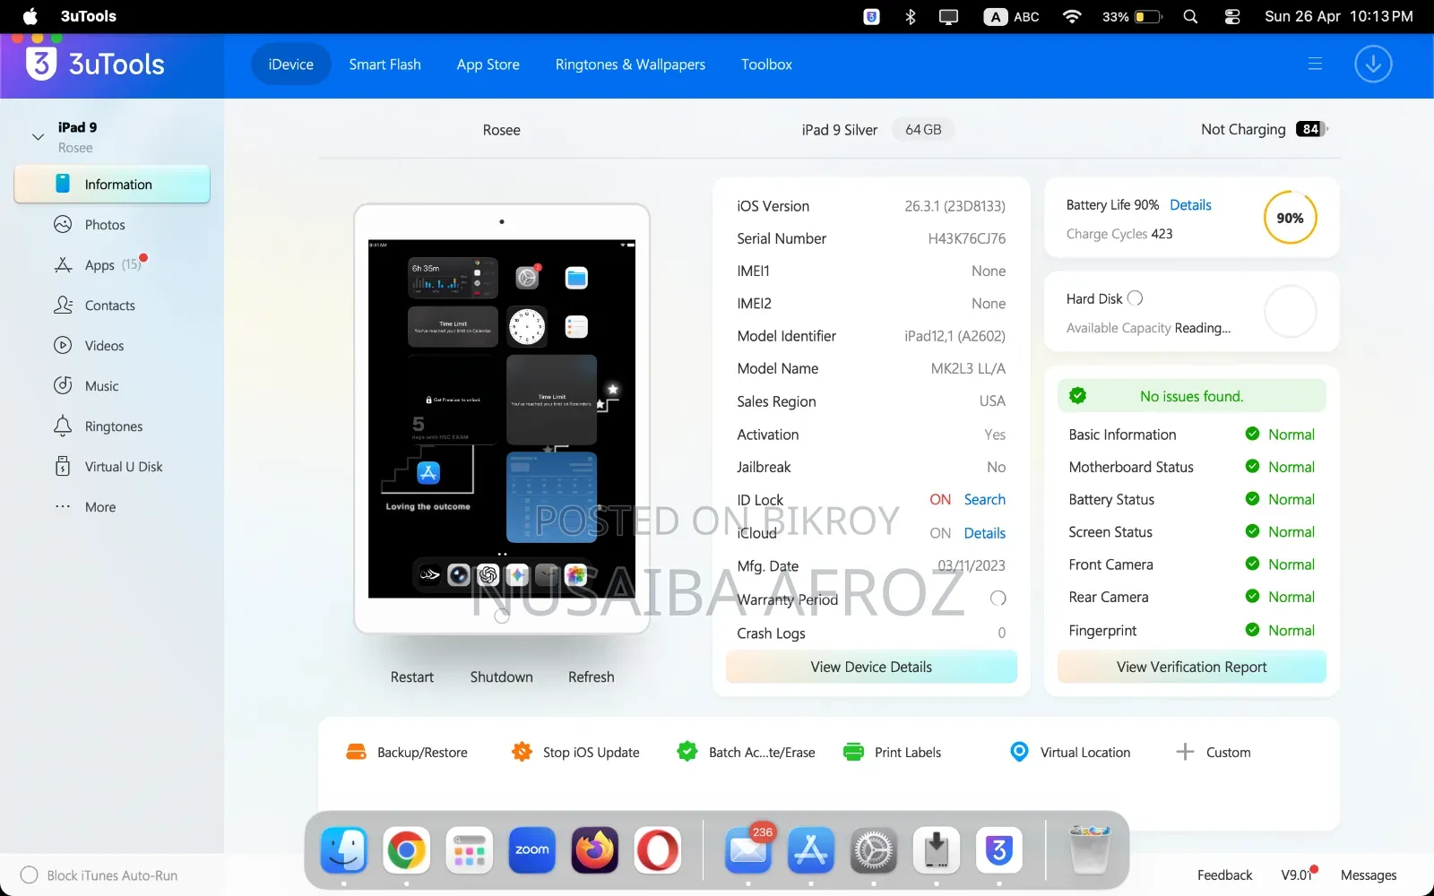Open Virtual U Disk in sidebar
Screen dimensions: 1434x896
pos(123,467)
